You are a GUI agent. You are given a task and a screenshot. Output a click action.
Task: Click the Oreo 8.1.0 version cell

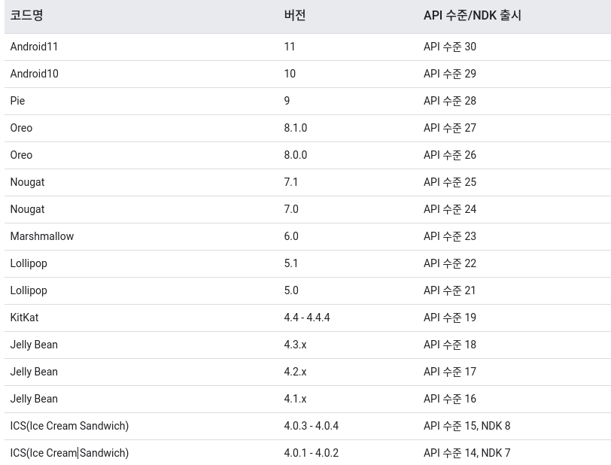click(296, 128)
